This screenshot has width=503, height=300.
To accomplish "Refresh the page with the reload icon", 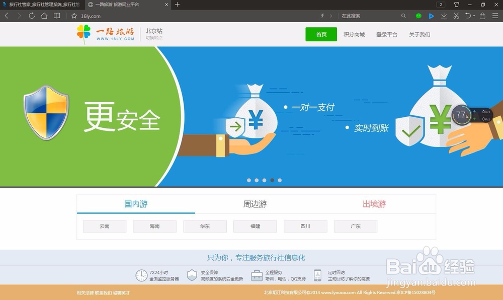I will coord(32,16).
